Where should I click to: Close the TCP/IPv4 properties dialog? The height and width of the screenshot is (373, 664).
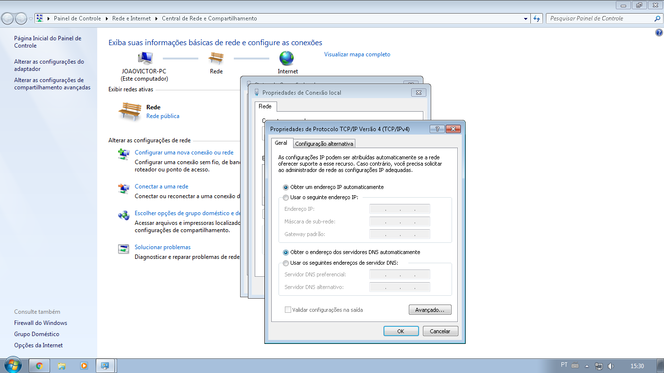point(453,129)
